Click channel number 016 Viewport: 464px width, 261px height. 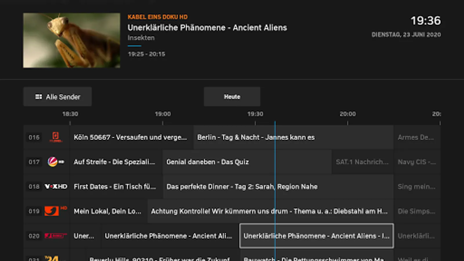34,137
